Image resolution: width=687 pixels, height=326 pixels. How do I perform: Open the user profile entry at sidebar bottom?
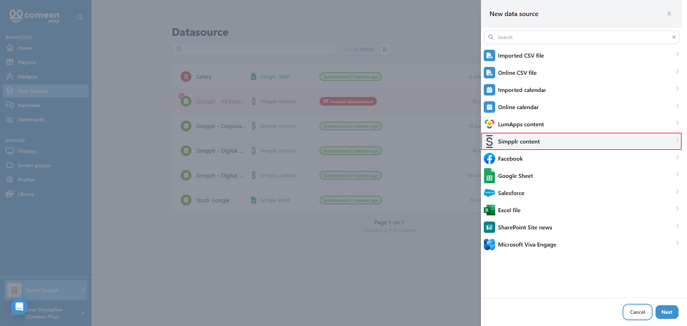(46, 313)
